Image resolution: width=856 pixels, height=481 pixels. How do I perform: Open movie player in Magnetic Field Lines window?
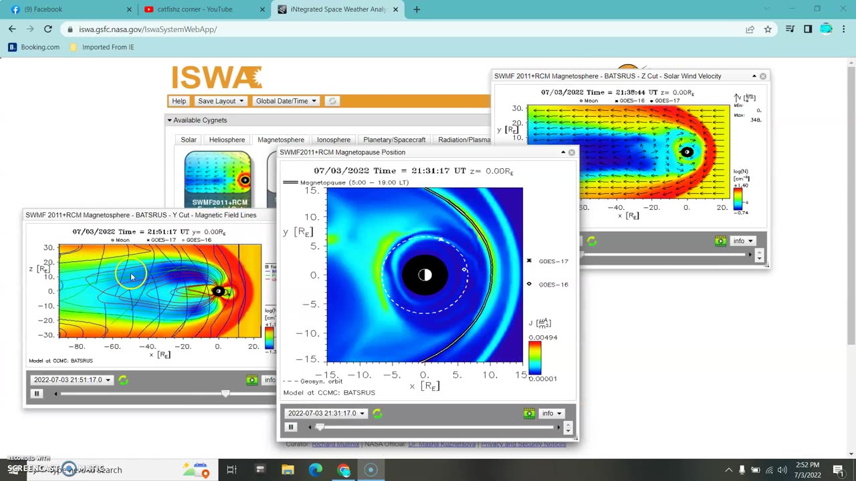(x=251, y=380)
